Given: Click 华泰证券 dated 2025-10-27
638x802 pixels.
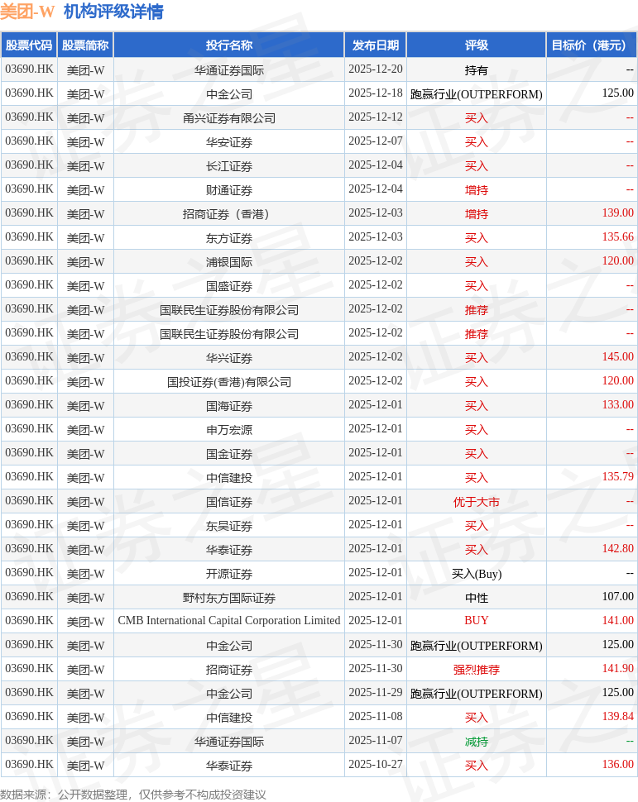Looking at the screenshot, I should [x=229, y=766].
